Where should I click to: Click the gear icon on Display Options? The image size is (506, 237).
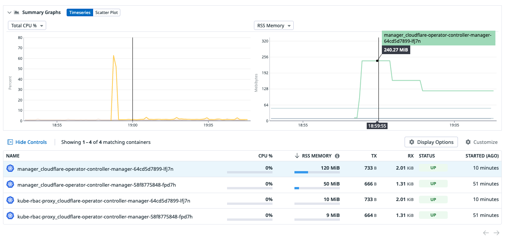(x=412, y=142)
